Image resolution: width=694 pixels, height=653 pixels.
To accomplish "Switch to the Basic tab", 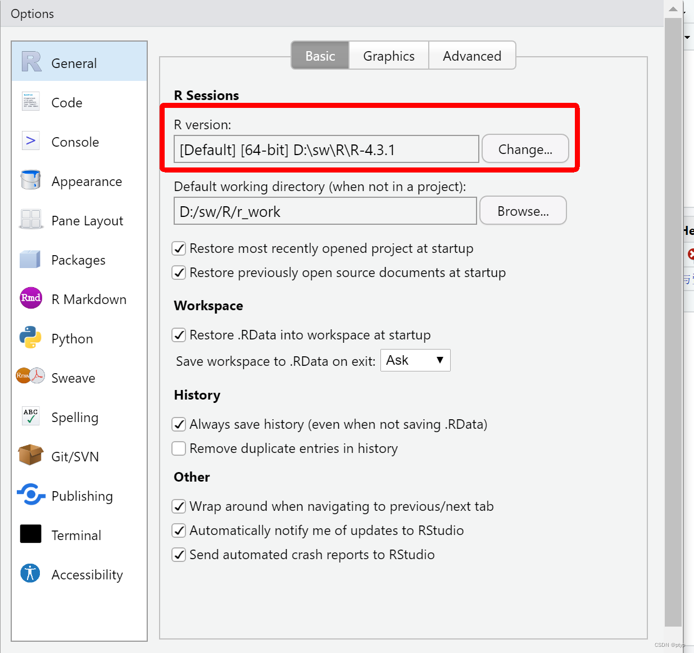I will point(320,56).
